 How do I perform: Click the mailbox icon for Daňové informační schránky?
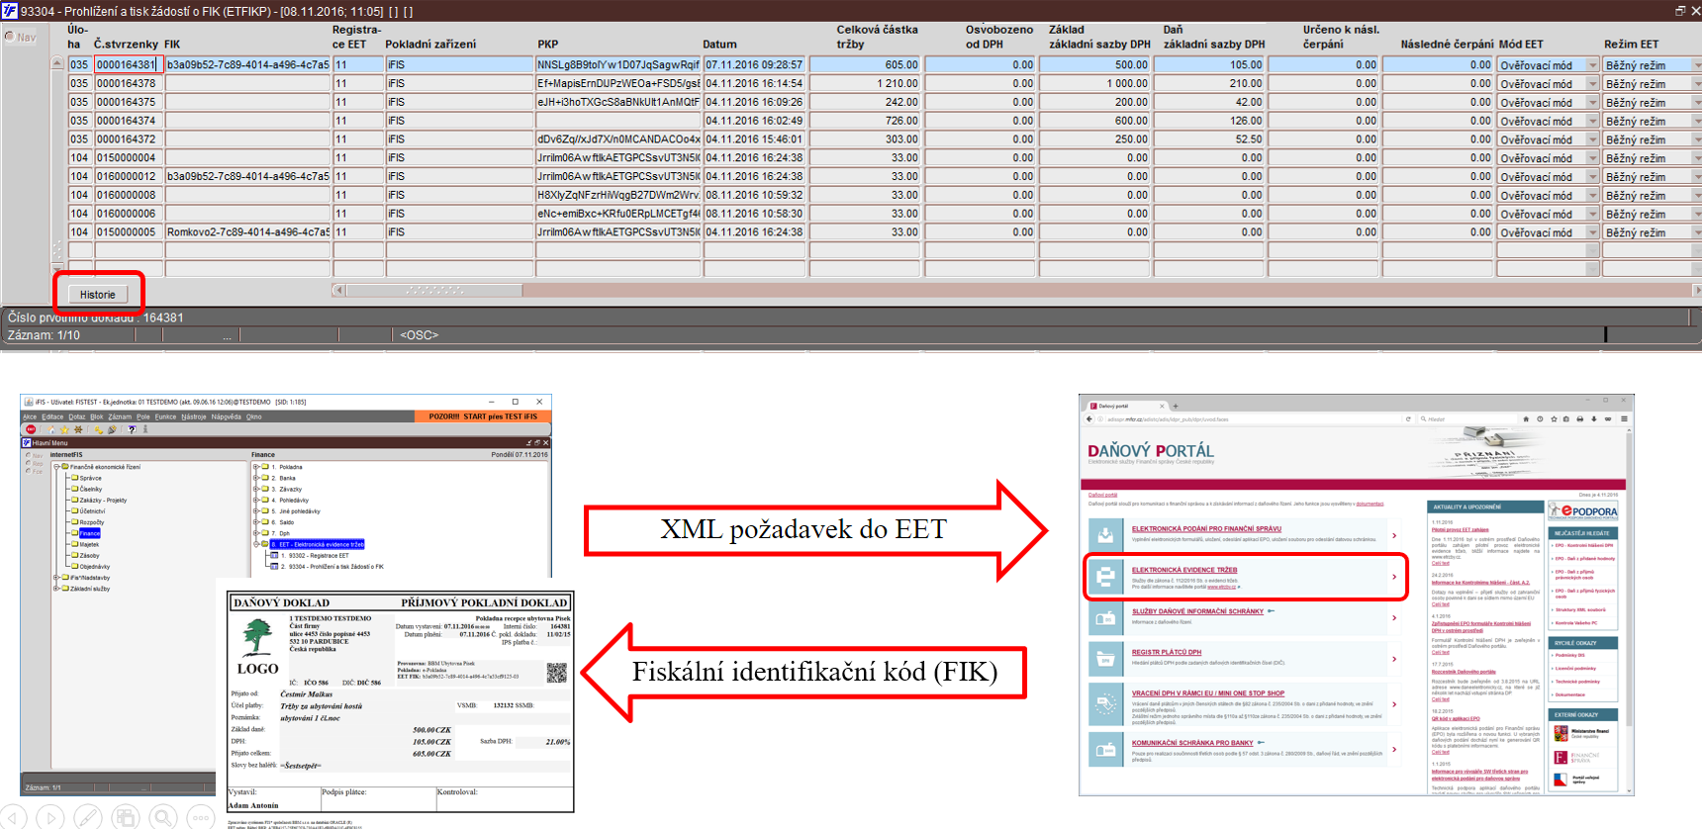[1104, 618]
